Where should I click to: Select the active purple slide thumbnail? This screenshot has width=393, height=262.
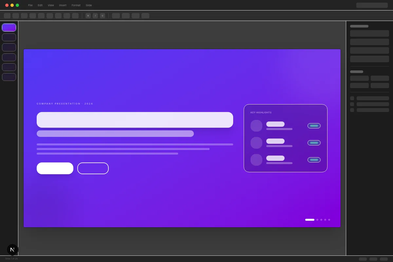click(x=9, y=28)
